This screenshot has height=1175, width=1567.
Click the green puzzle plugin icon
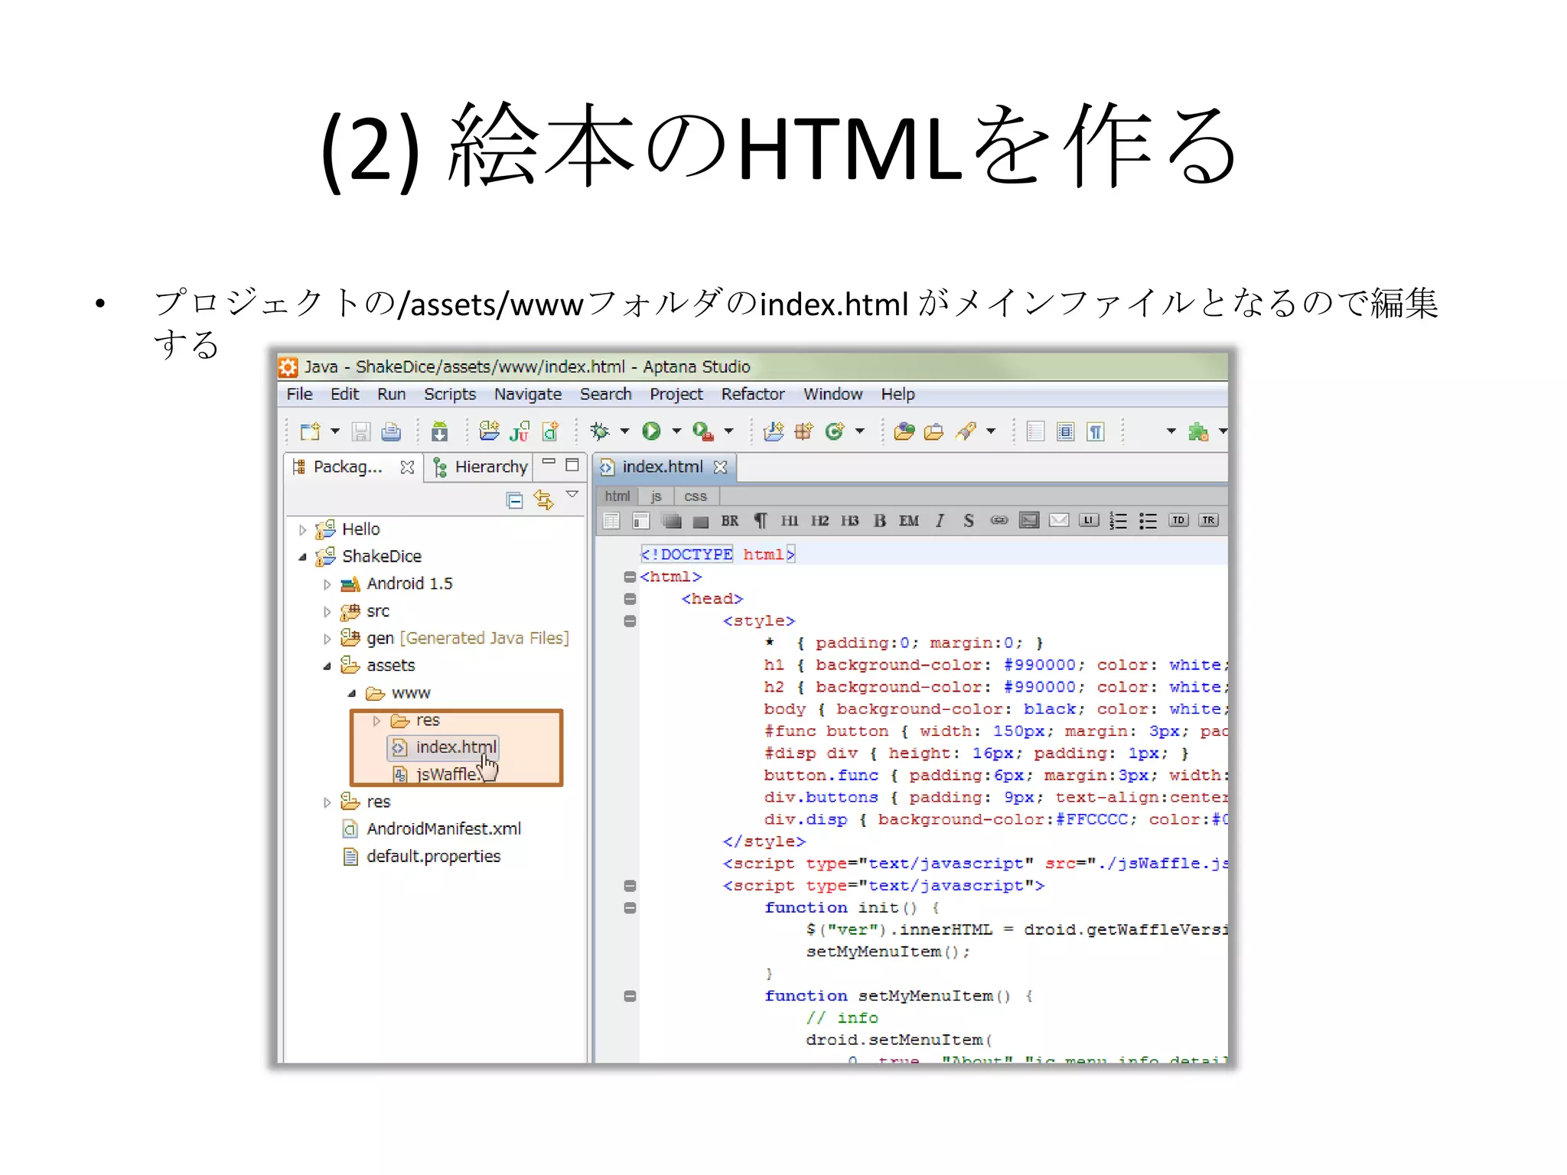[x=1198, y=432]
